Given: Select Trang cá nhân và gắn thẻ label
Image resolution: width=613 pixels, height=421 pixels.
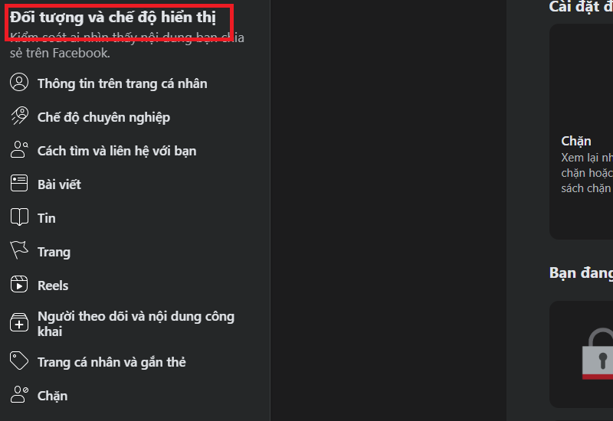Looking at the screenshot, I should coord(111,362).
